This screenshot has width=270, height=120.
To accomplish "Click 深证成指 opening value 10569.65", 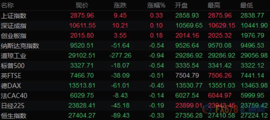I will 189,25.
